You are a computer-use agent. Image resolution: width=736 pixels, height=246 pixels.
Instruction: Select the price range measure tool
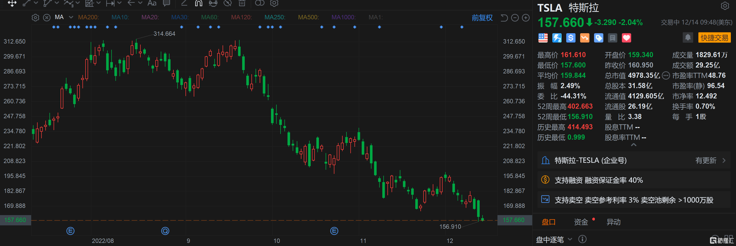[x=110, y=3]
